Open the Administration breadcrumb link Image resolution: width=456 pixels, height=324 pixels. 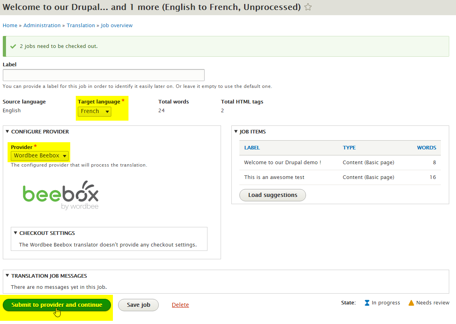tap(42, 26)
